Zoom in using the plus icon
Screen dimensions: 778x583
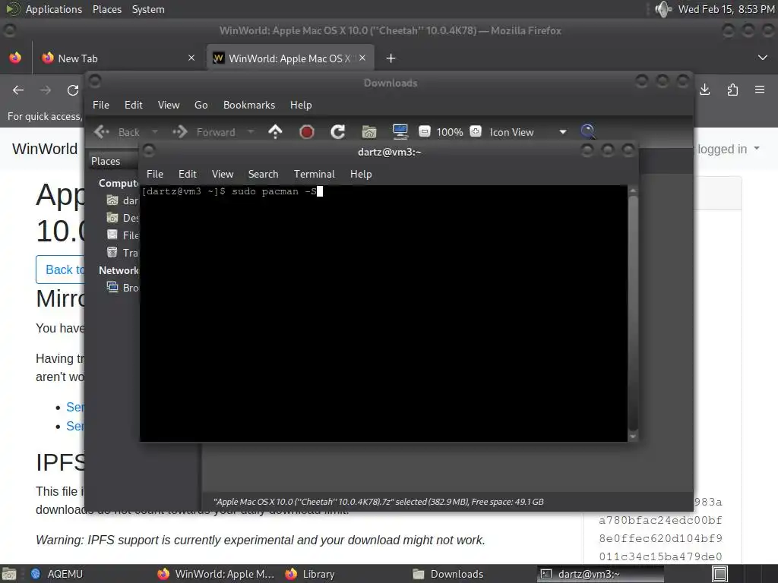point(476,131)
